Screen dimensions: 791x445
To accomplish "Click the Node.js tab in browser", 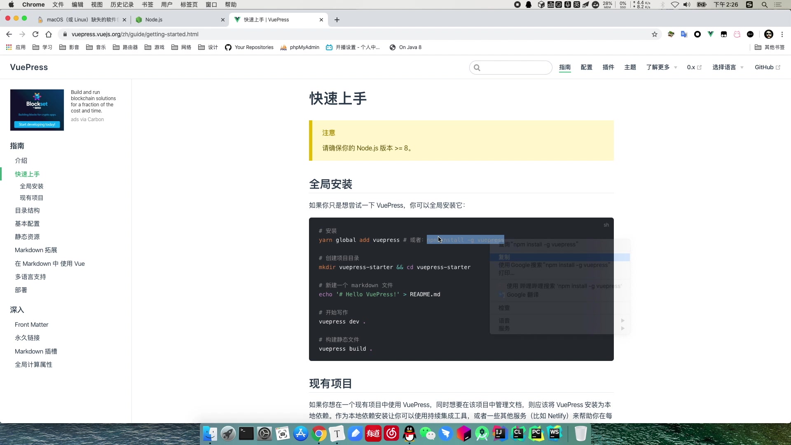I will click(x=153, y=19).
